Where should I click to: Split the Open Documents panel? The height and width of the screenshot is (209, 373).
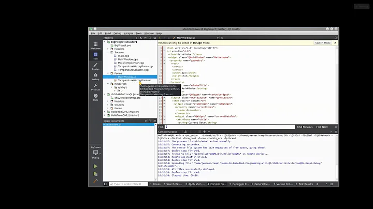150,121
